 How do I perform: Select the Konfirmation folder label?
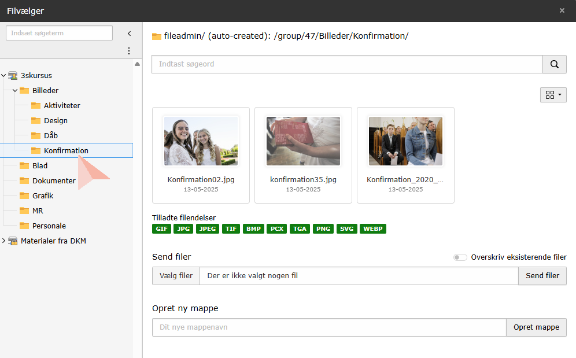66,151
